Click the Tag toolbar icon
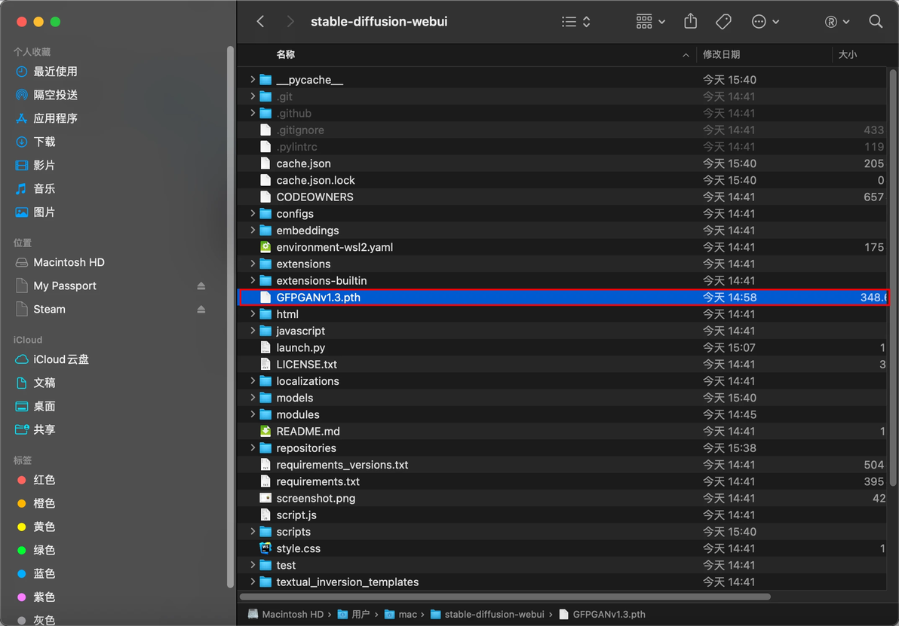 [723, 22]
